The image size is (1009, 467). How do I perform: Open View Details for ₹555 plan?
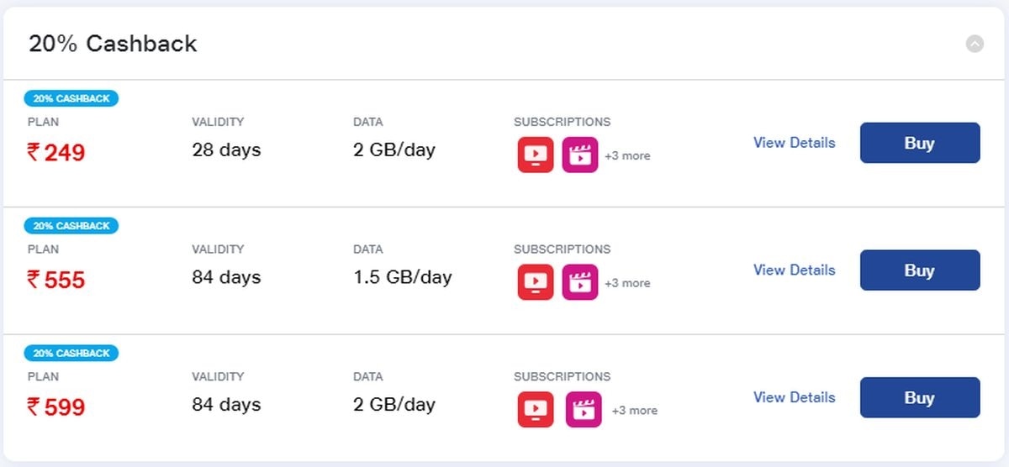794,270
